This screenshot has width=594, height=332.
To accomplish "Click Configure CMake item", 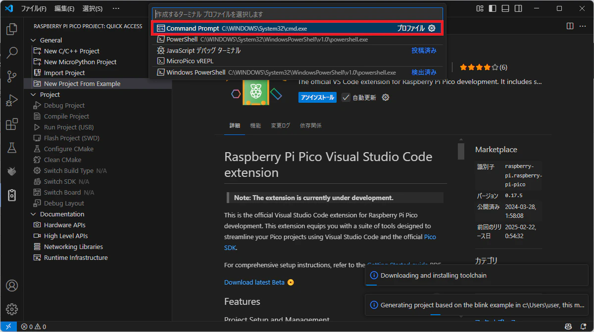I will [68, 149].
